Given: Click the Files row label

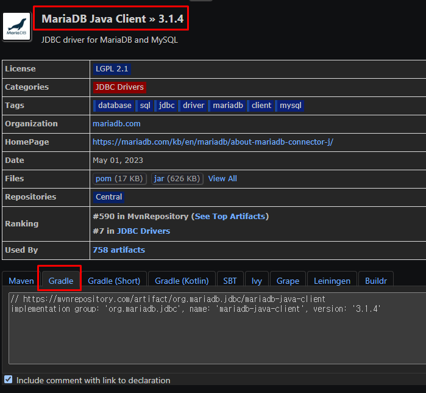Looking at the screenshot, I should pyautogui.click(x=15, y=179).
